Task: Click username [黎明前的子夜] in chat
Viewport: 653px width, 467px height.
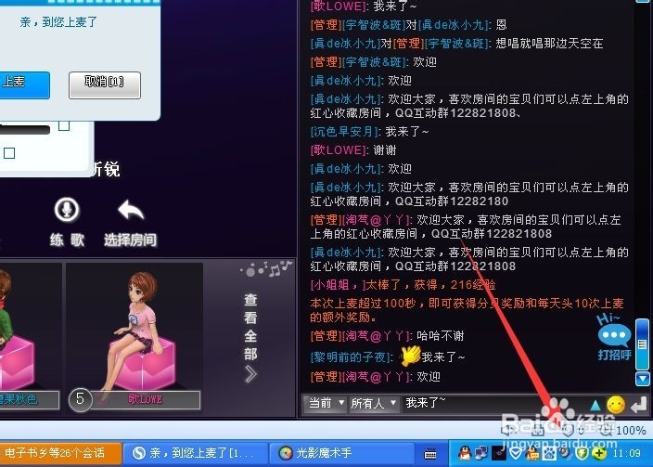Action: point(352,357)
